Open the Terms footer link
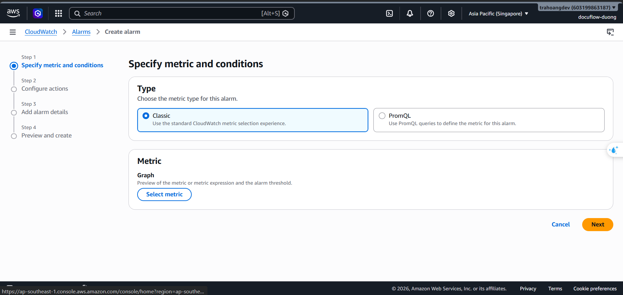Screen dimensions: 623x295 coord(555,289)
